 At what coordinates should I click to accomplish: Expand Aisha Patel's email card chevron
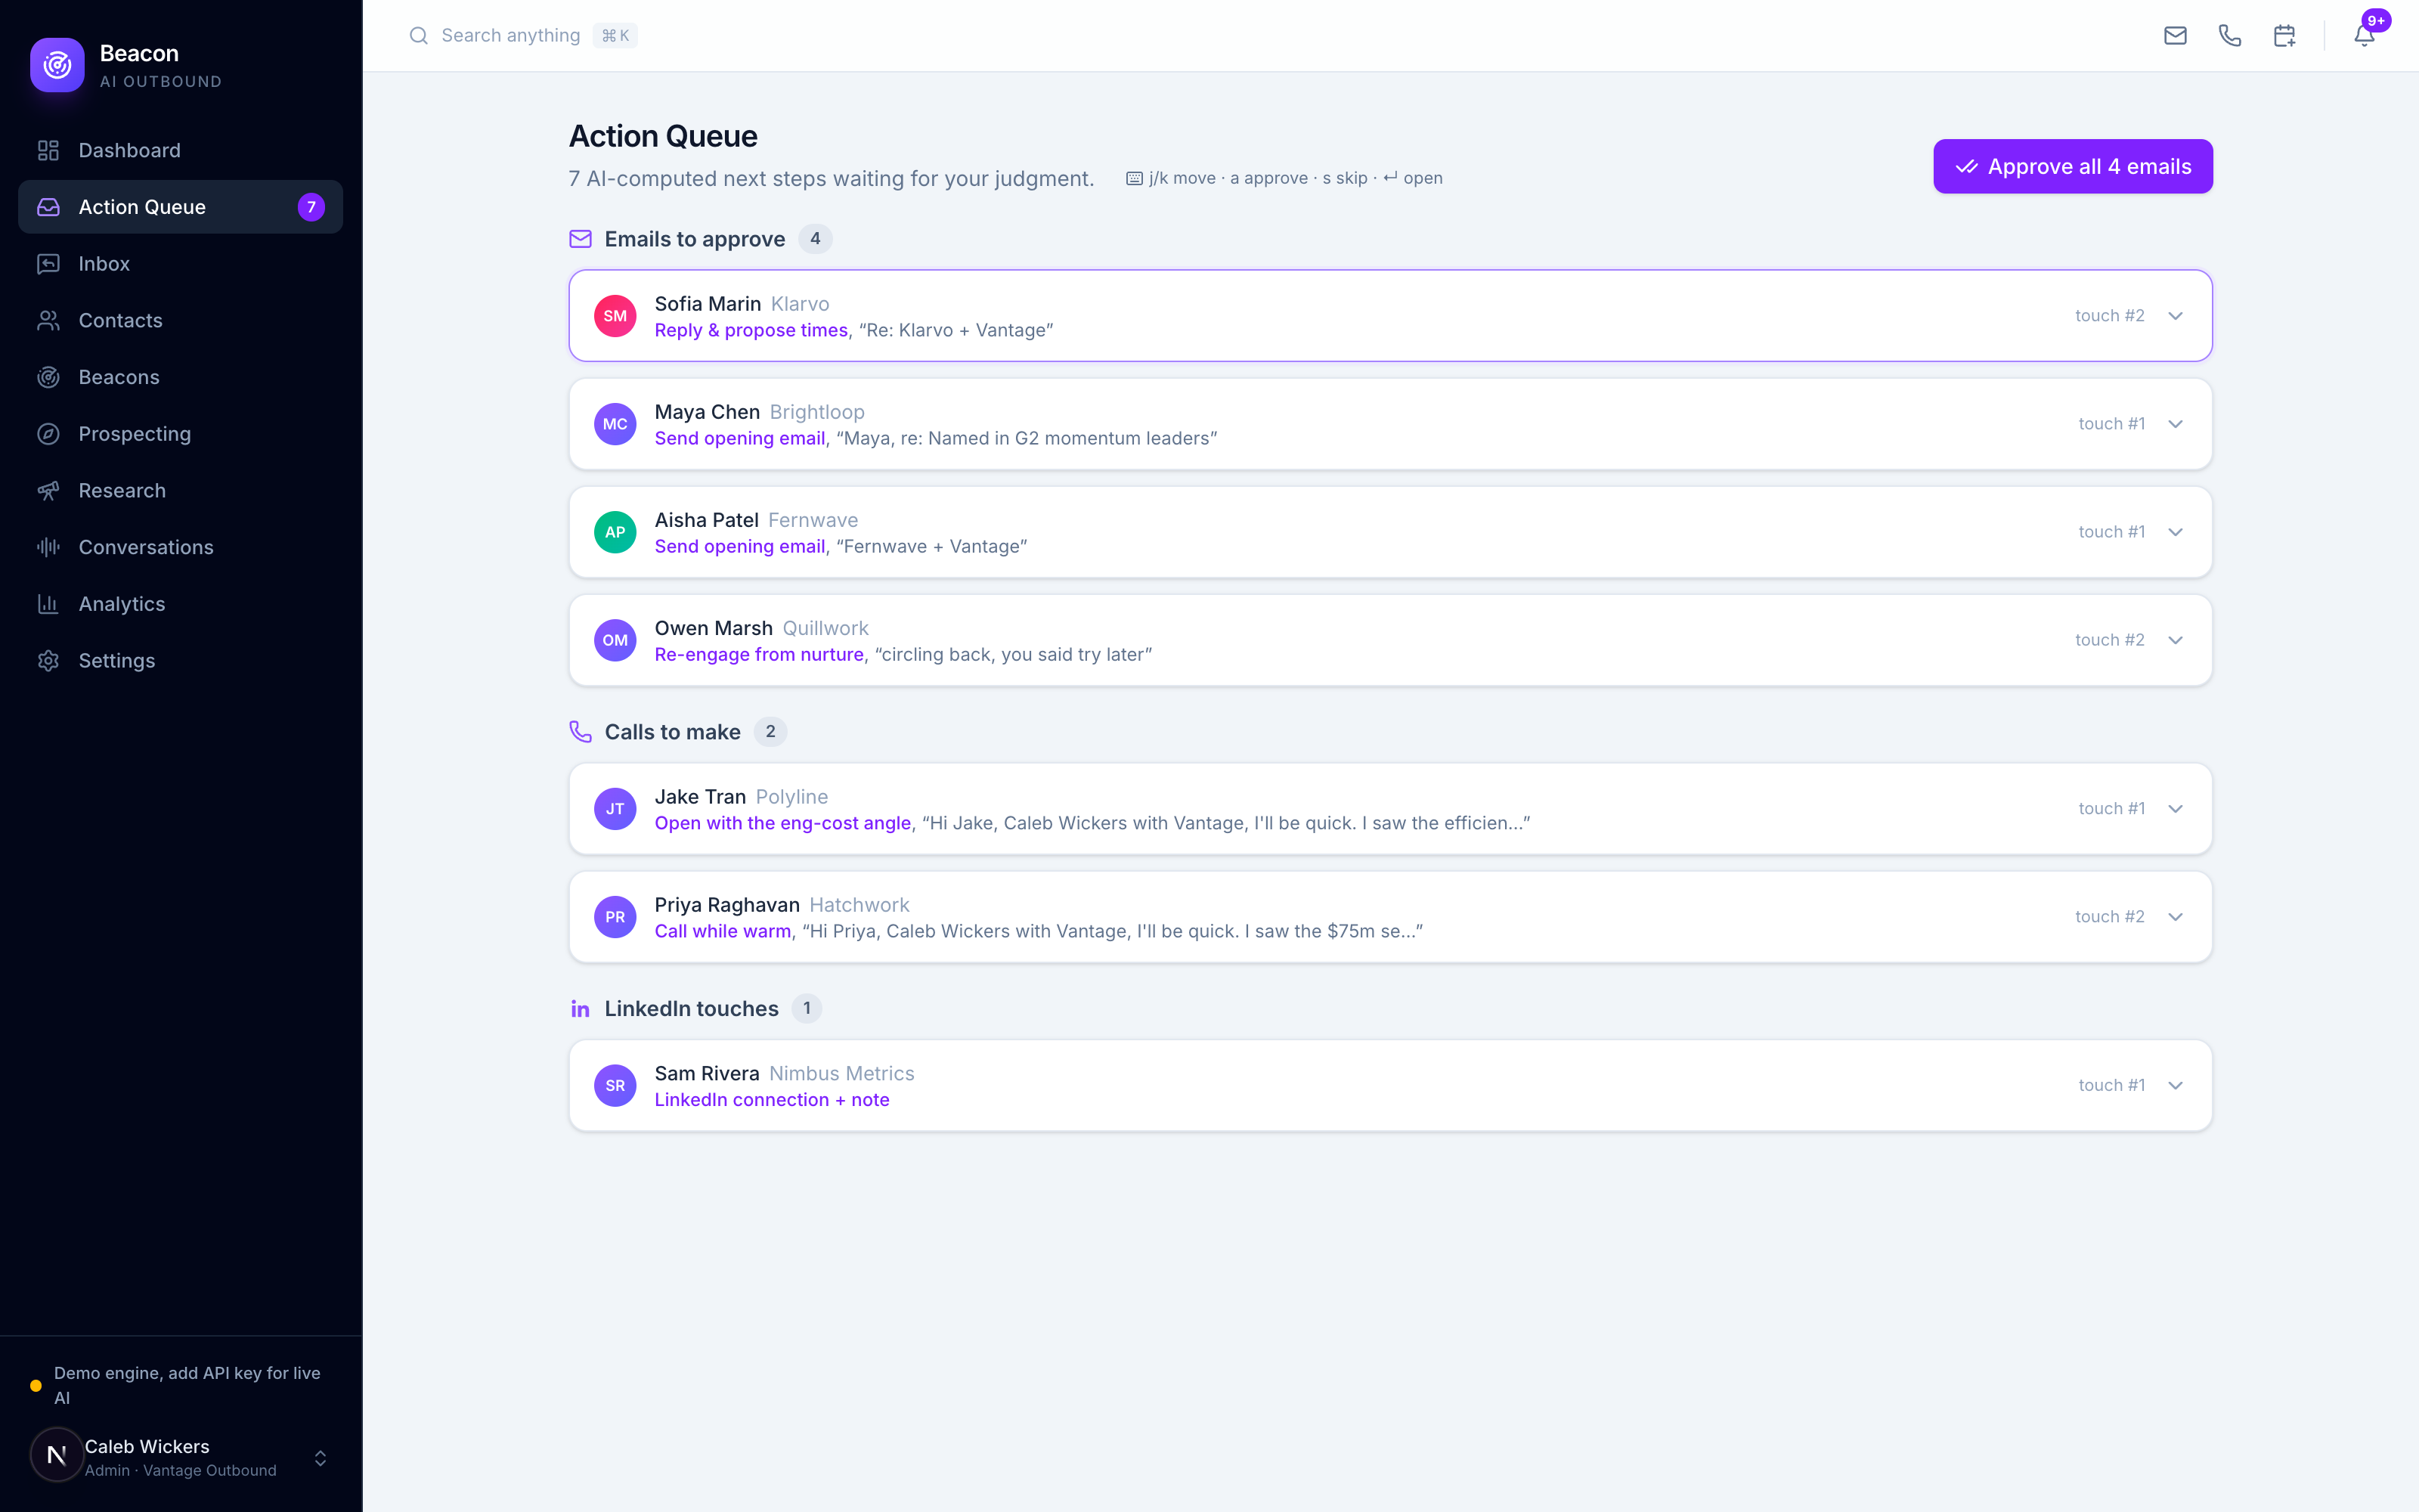tap(2175, 532)
